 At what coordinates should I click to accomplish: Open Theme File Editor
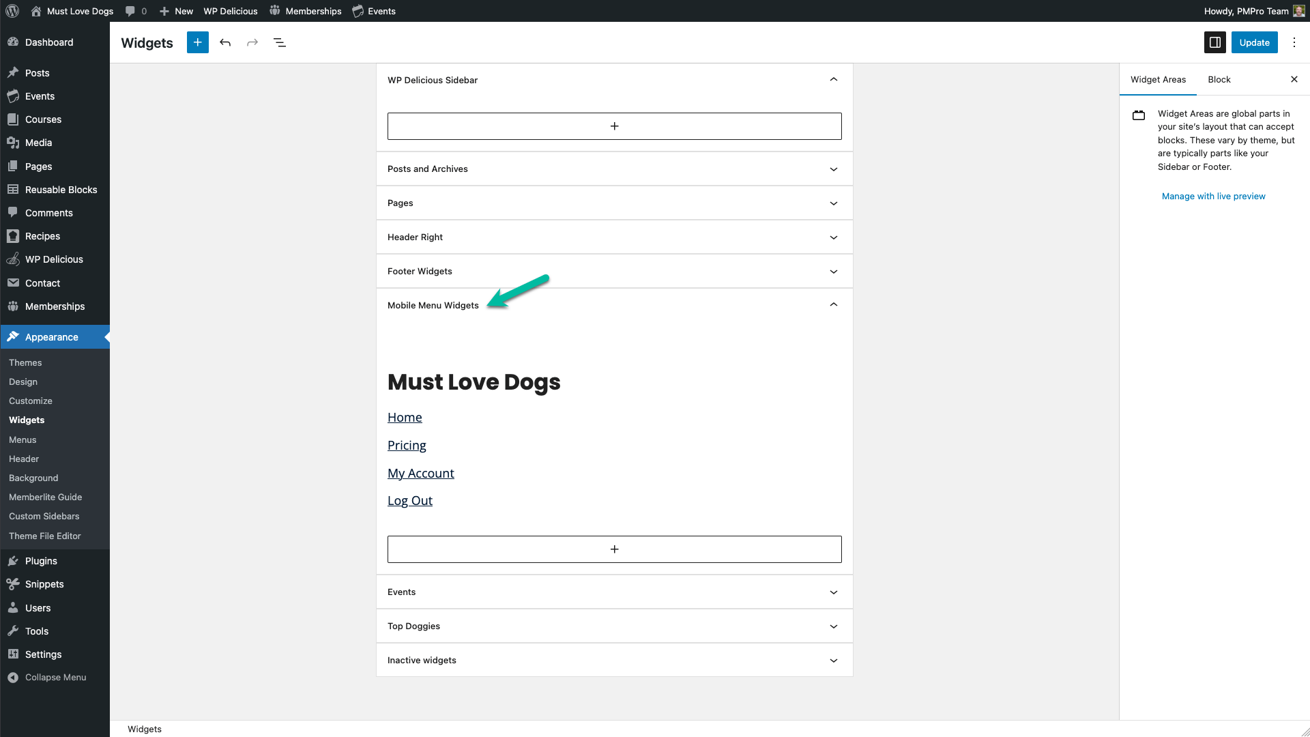point(45,536)
